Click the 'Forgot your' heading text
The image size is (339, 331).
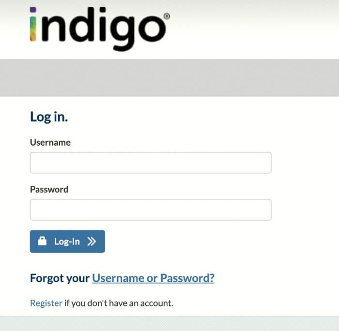60,278
